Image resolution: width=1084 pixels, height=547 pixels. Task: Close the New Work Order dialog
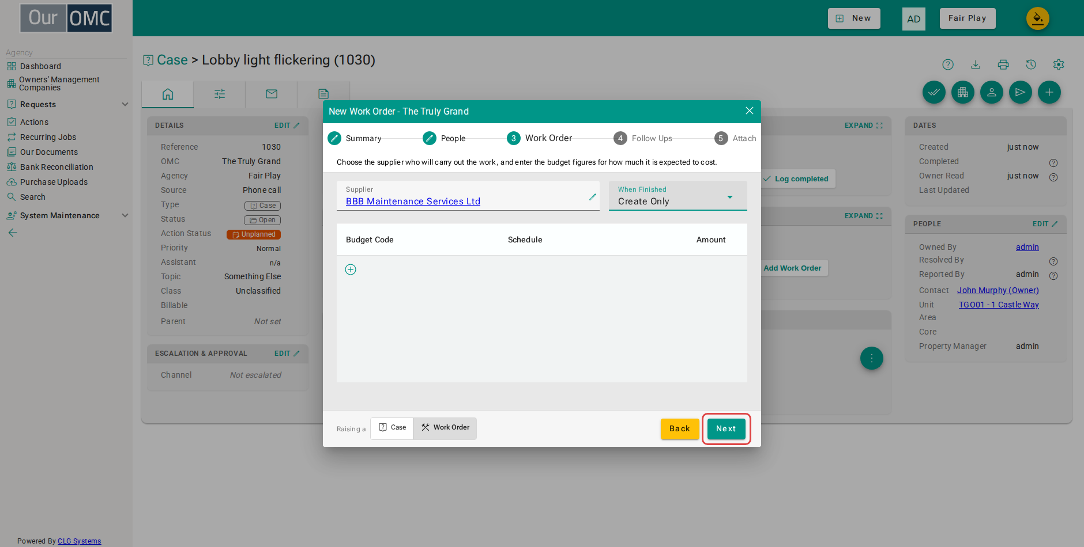tap(750, 111)
